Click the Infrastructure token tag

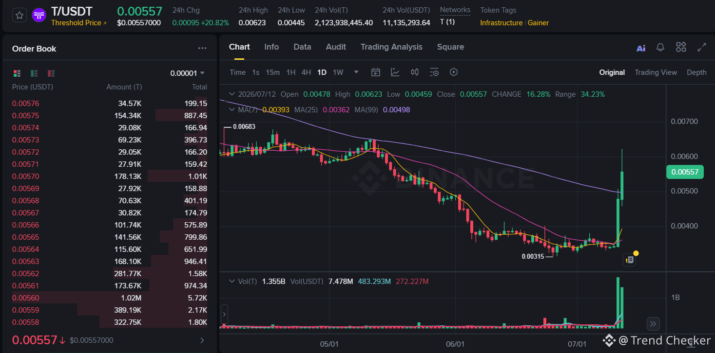(x=501, y=23)
